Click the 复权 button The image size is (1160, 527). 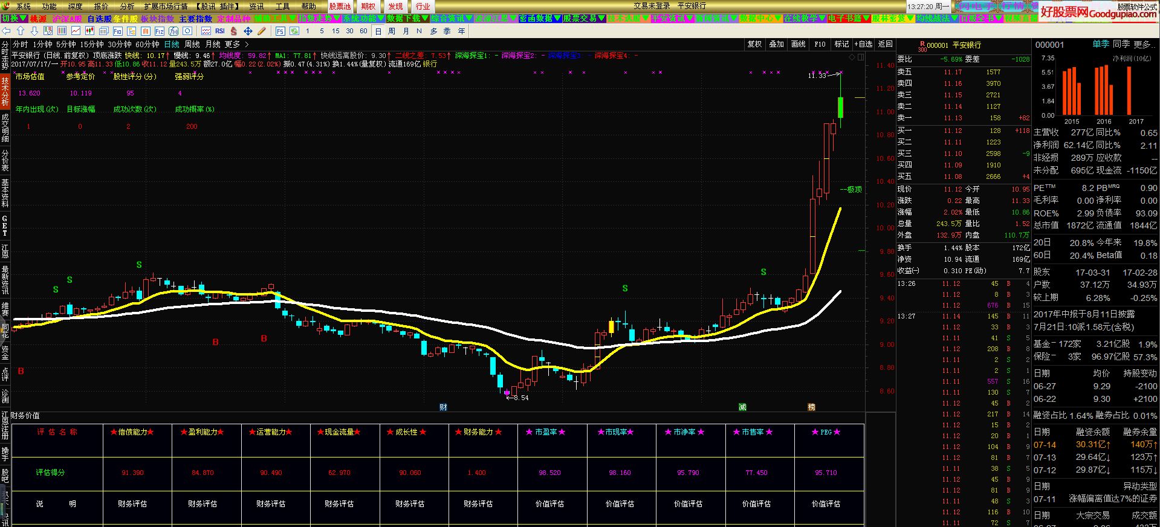[x=754, y=44]
